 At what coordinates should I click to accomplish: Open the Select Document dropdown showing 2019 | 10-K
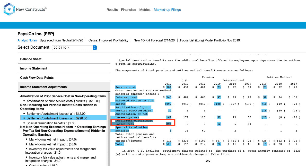(x=74, y=48)
